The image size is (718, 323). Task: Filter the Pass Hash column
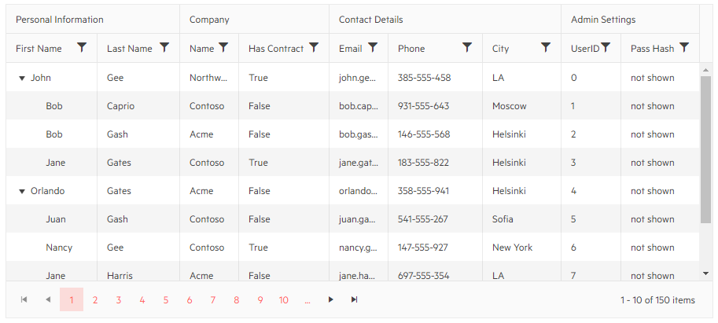(684, 48)
